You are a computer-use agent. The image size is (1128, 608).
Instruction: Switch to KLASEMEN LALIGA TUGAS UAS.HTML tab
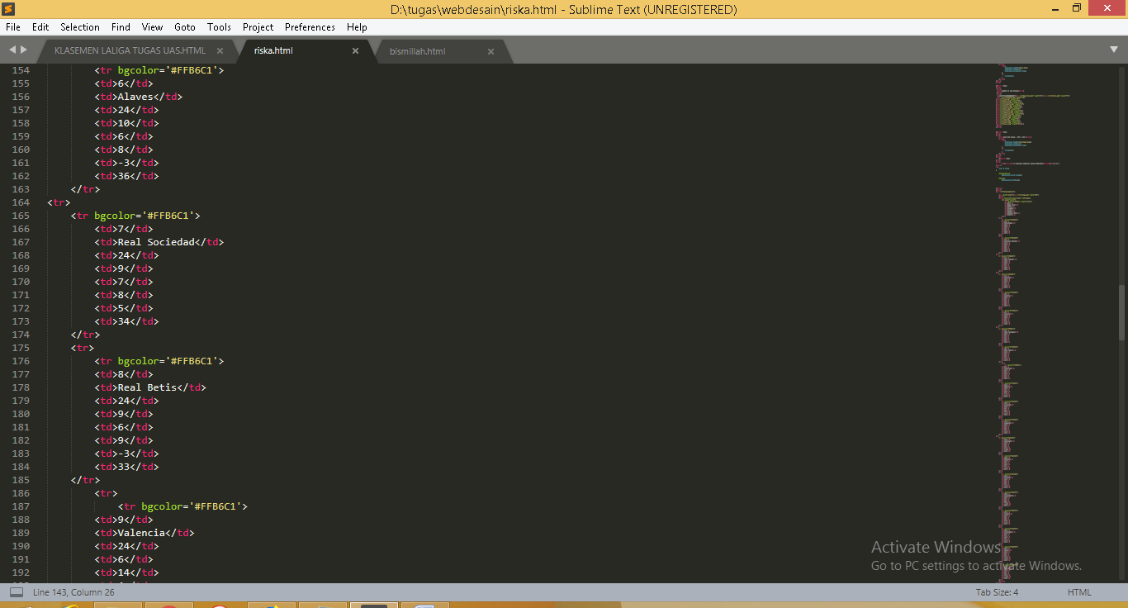tap(130, 51)
